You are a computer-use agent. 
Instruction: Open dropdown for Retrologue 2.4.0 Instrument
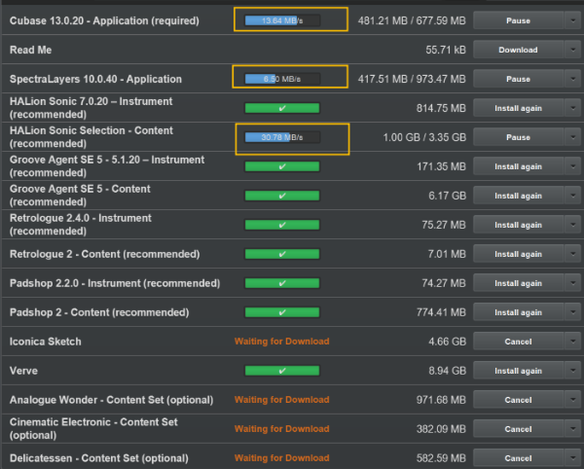(573, 225)
